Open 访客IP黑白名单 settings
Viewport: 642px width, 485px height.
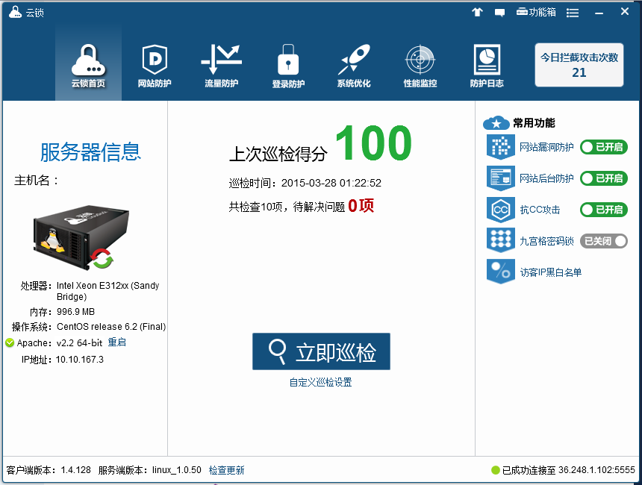549,272
